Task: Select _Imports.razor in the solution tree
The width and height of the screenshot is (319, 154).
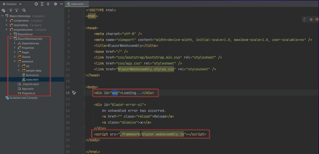Action: pyautogui.click(x=30, y=84)
